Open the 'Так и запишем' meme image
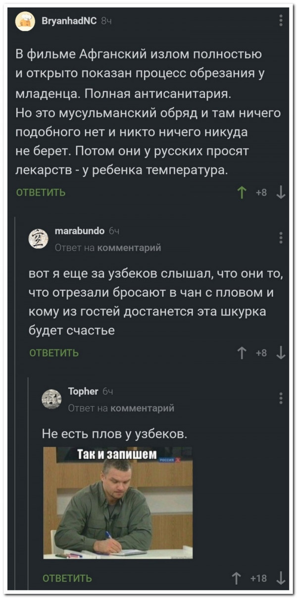Screen dimensions: 297x598 [x=118, y=502]
